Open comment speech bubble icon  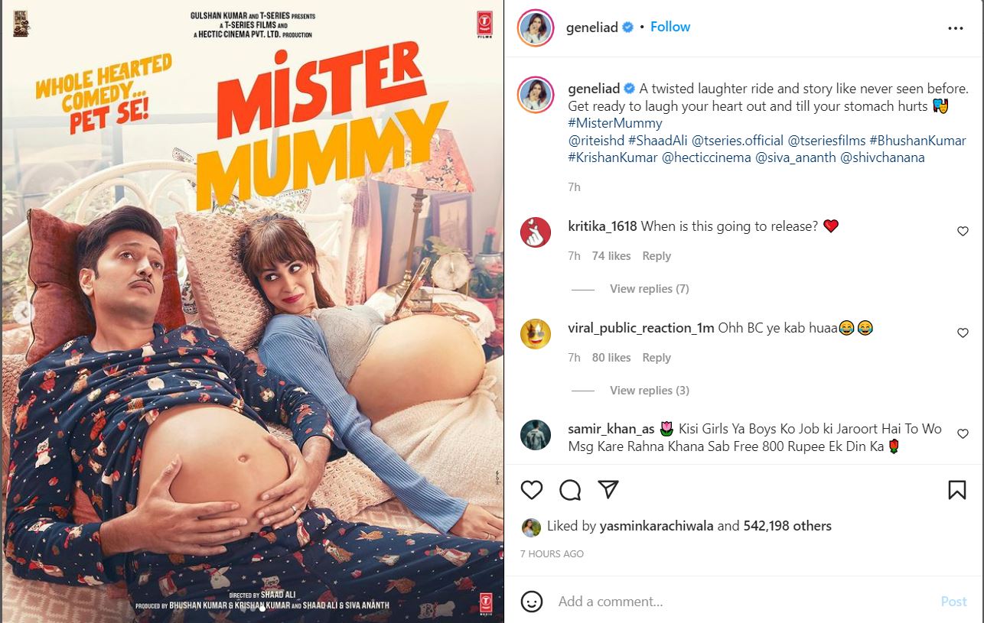570,490
